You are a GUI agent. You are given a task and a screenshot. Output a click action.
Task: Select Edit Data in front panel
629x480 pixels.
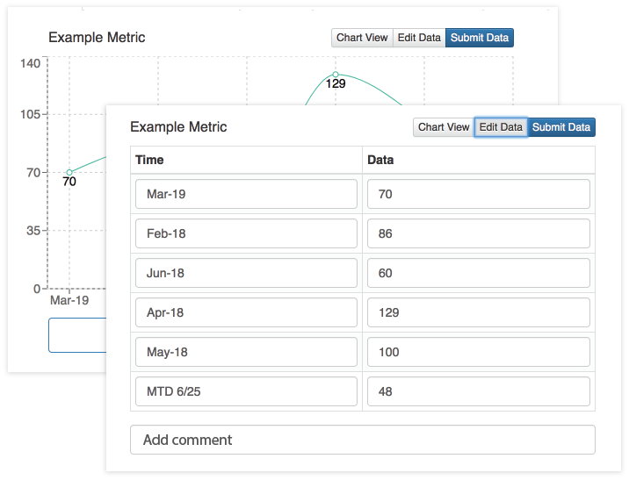coord(501,127)
